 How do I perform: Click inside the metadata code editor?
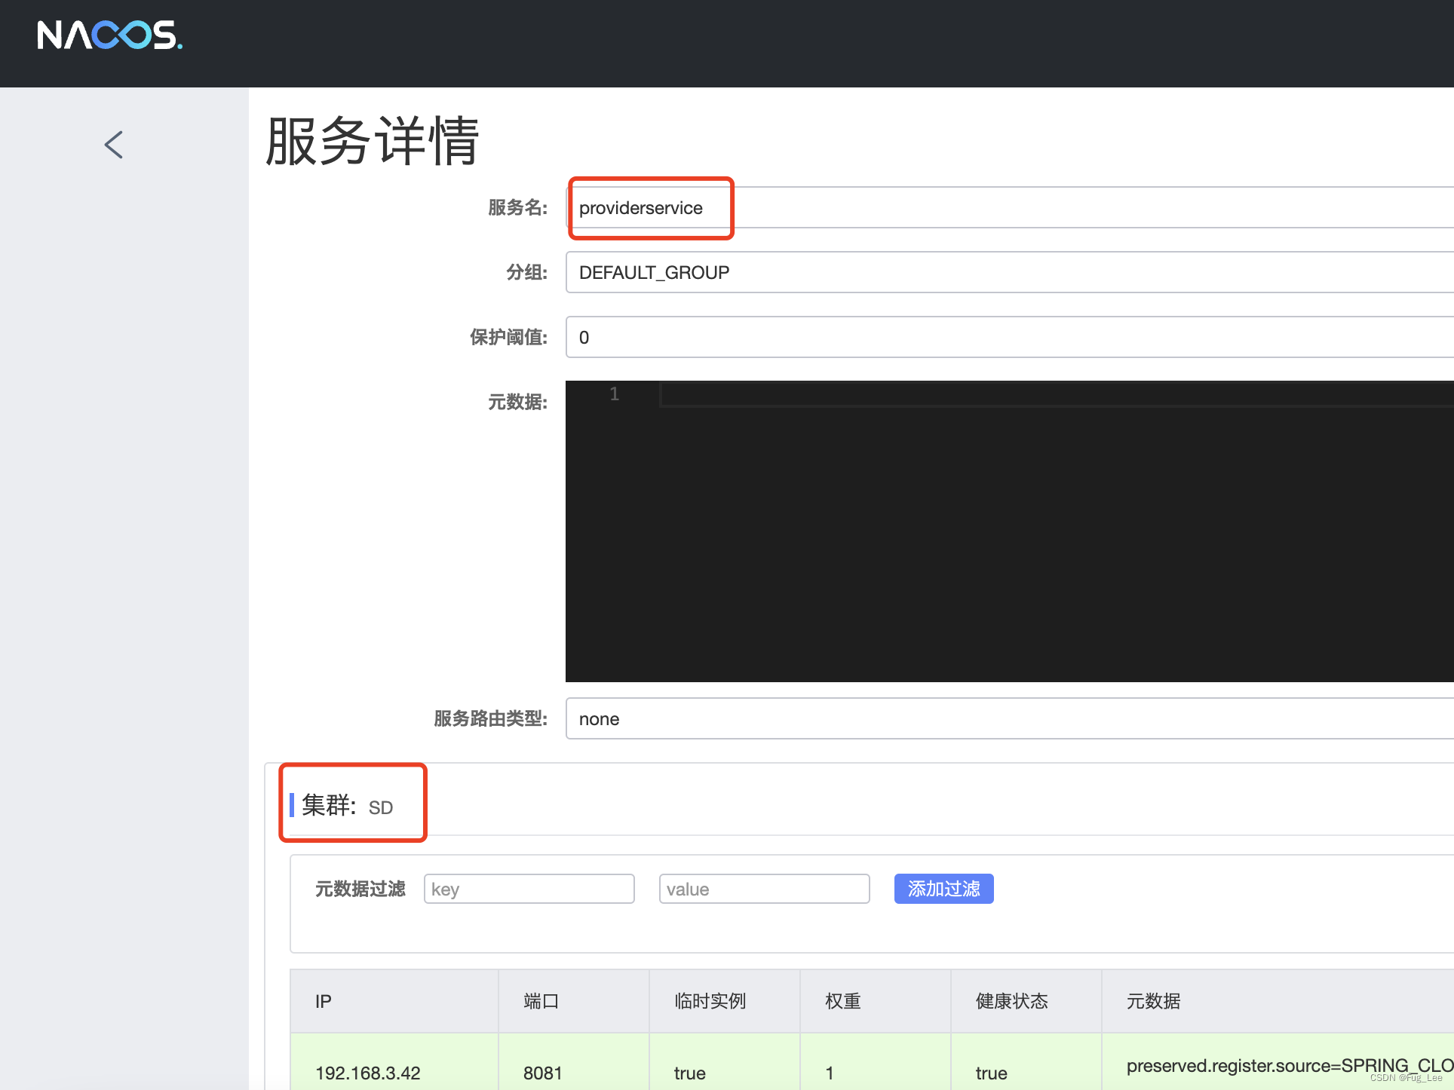coord(1009,531)
